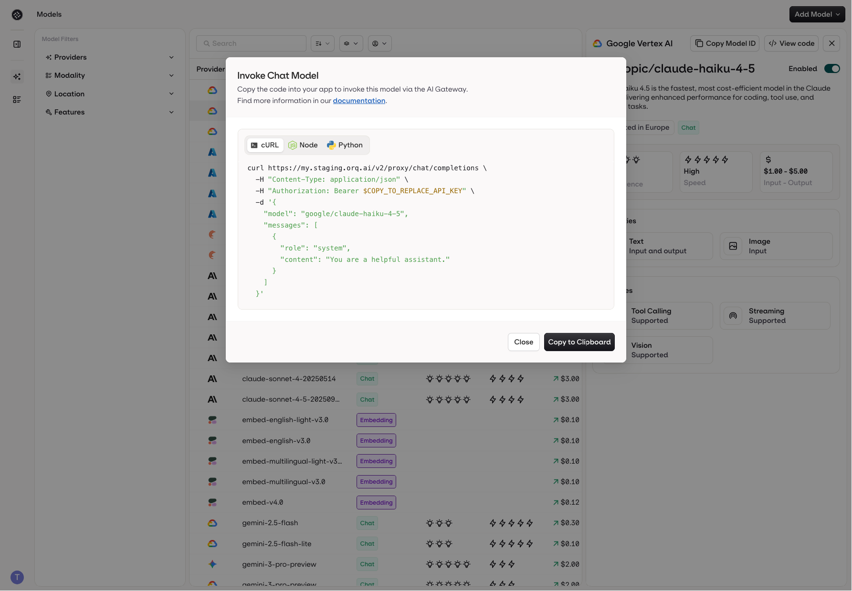Click the collapse panel icon at sidebar top

point(17,44)
